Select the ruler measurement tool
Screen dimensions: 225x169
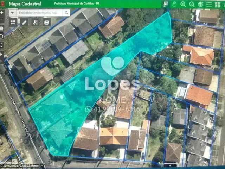(x=24, y=22)
